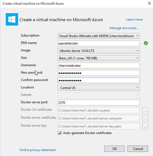Click the 'Subscription:' label

(x=30, y=35)
